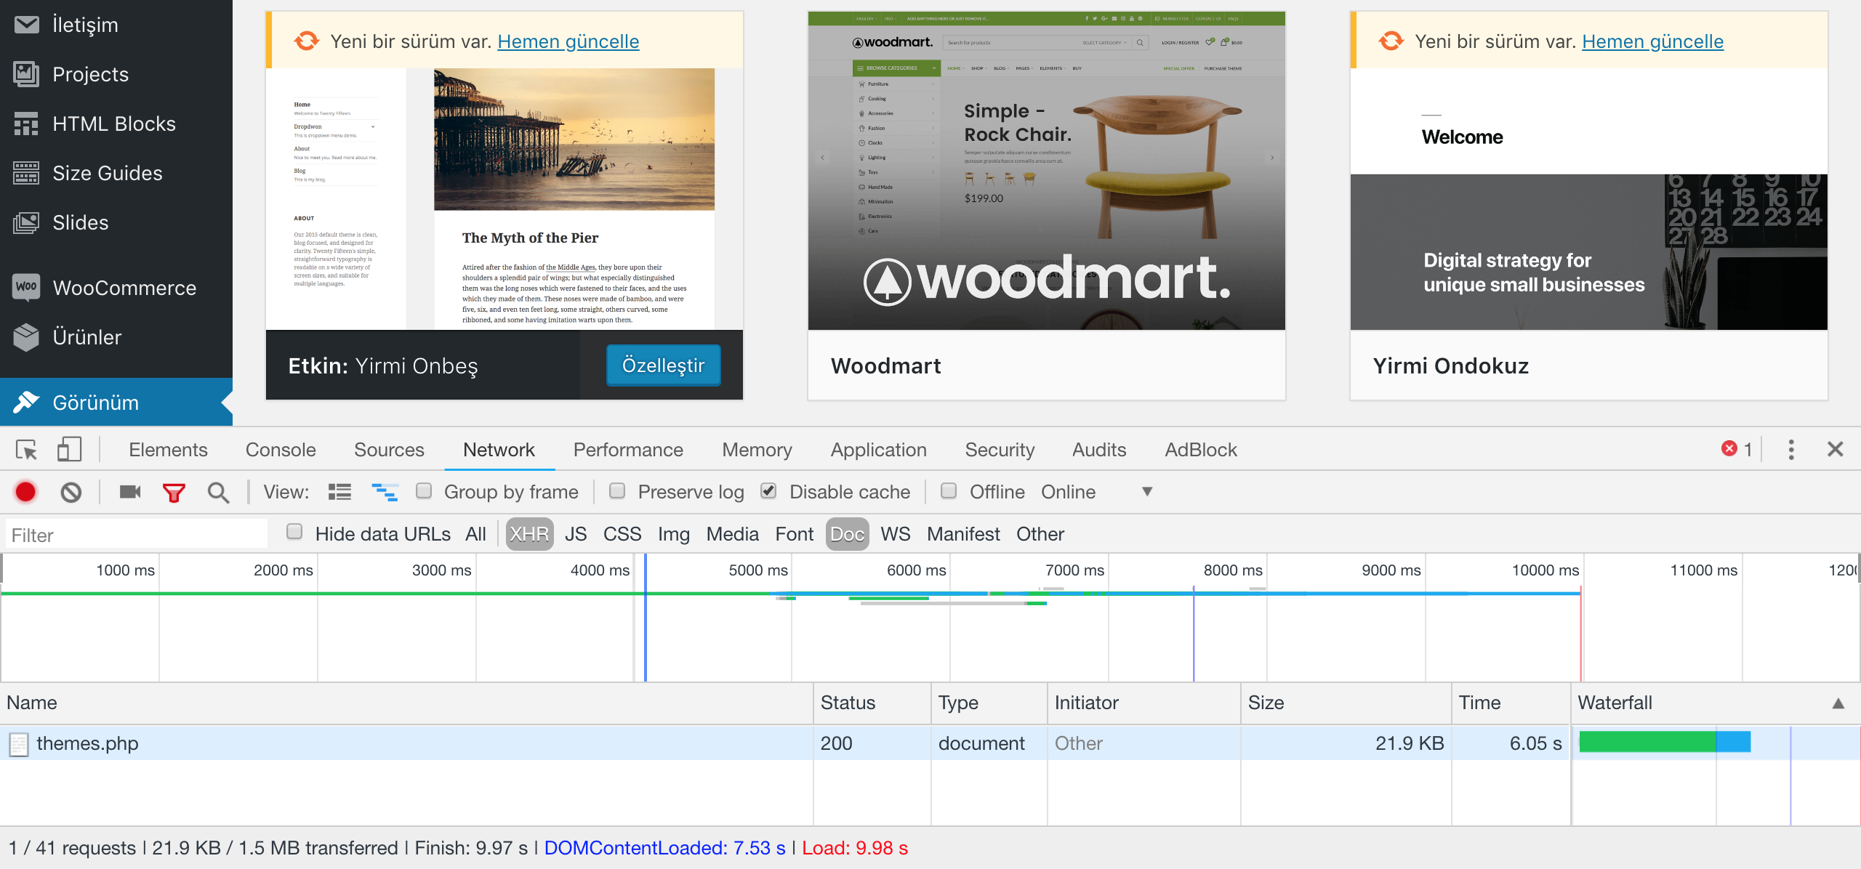The image size is (1861, 869).
Task: Click the Özelleştir button
Action: click(x=663, y=365)
